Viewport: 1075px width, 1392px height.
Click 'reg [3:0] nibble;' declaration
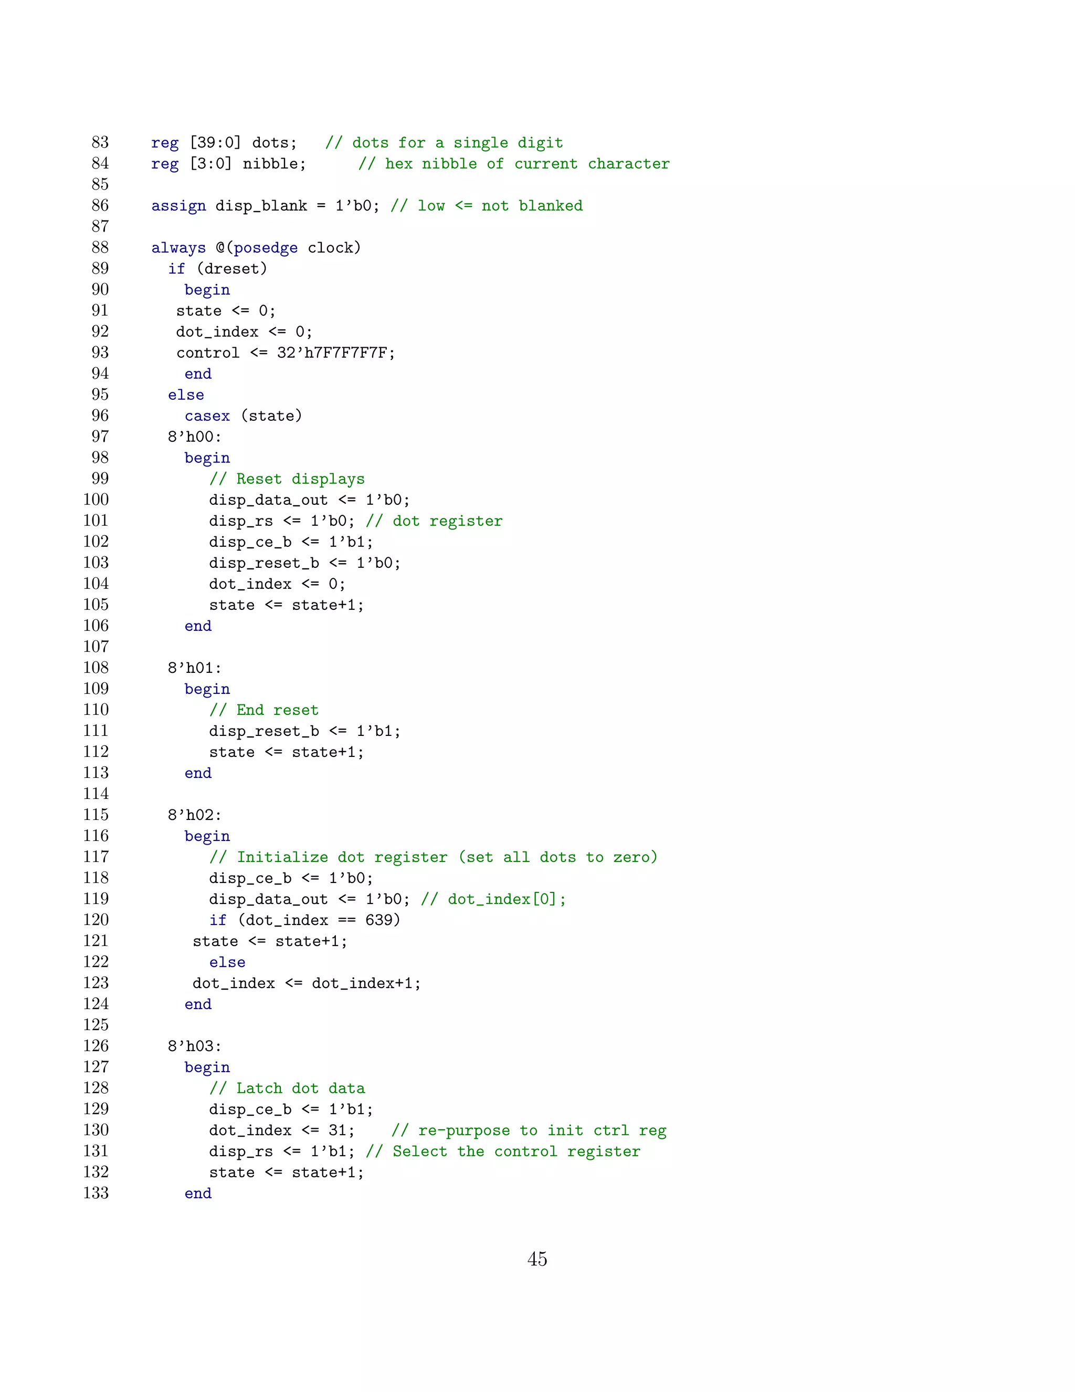229,164
